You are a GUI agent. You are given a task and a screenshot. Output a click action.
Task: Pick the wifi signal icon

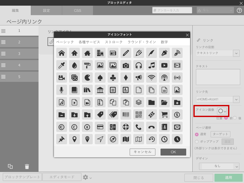click(x=152, y=78)
